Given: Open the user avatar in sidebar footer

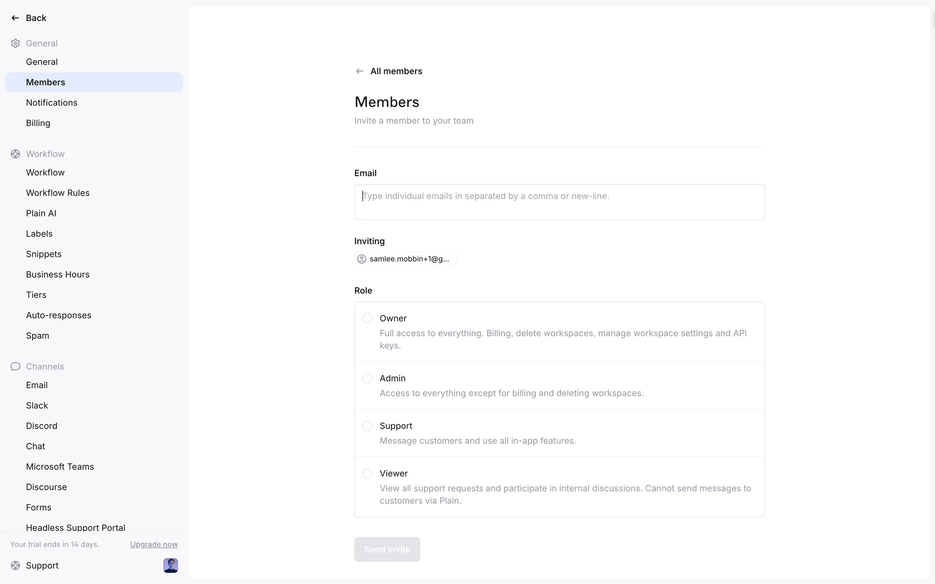Looking at the screenshot, I should (x=170, y=566).
